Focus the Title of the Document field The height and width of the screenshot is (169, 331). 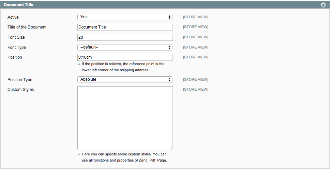tap(125, 27)
